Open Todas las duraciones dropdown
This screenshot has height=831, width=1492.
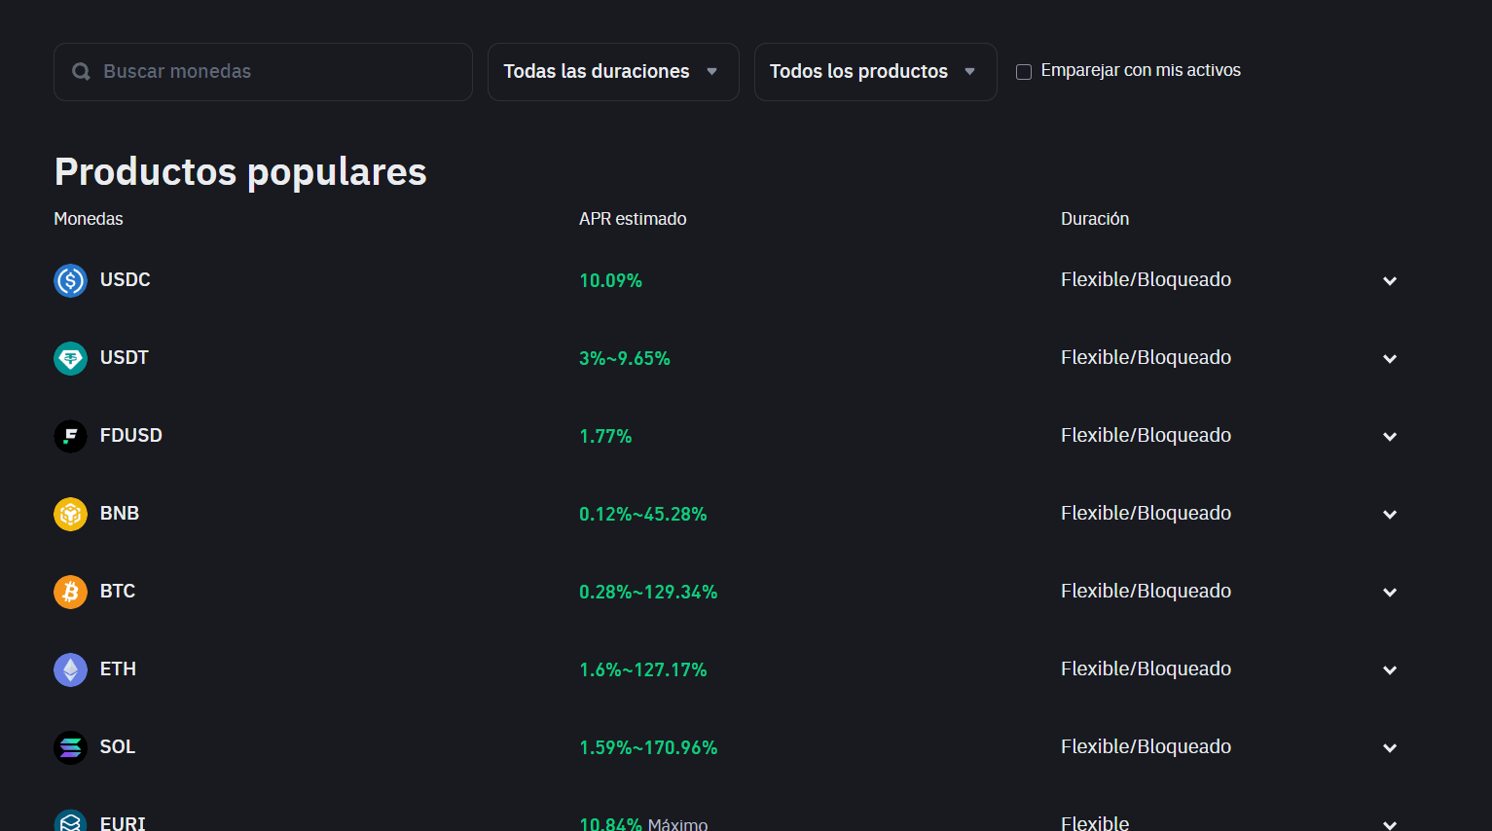click(613, 72)
